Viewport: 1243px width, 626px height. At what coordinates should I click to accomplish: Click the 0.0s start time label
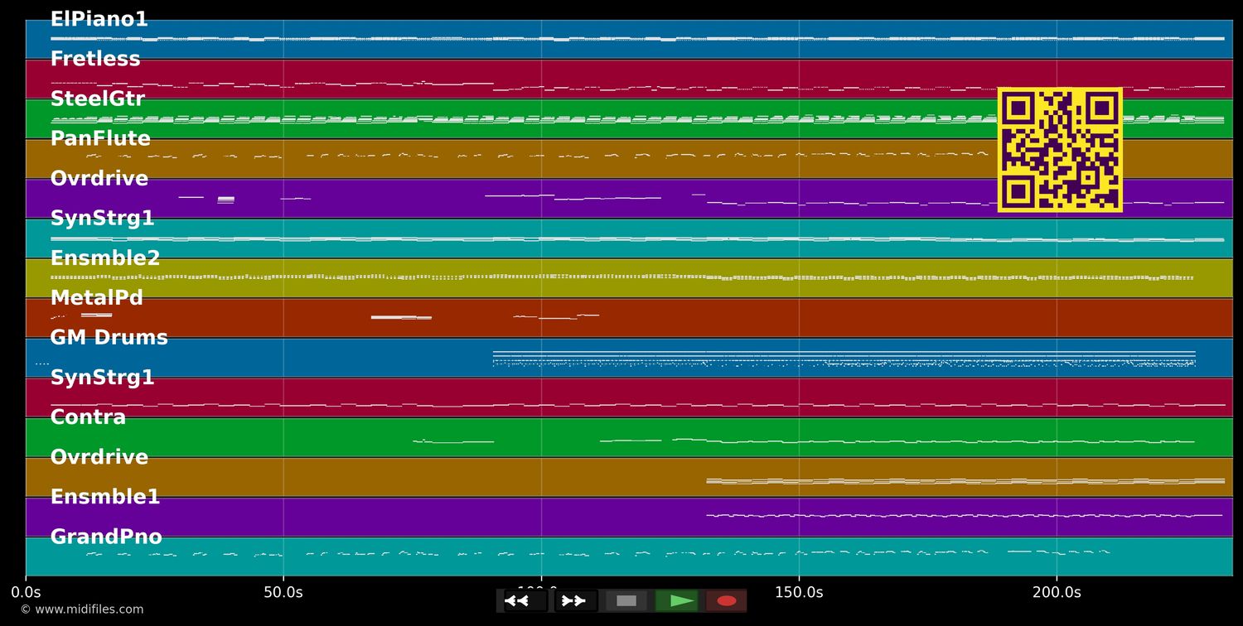(26, 592)
